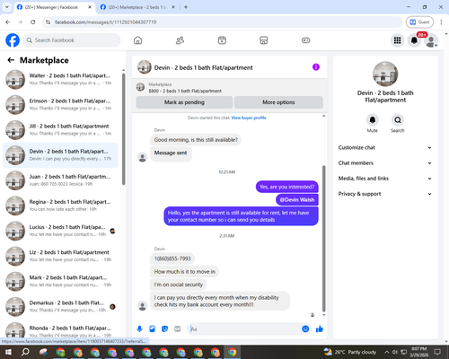Open the account profile avatar menu
Image resolution: width=449 pixels, height=359 pixels.
[431, 40]
